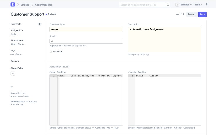Open the ERPNext home logo
The height and width of the screenshot is (135, 216).
tap(13, 5)
